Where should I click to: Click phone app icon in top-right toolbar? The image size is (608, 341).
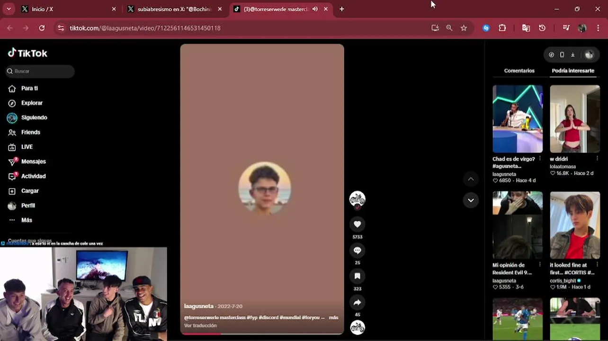point(562,54)
